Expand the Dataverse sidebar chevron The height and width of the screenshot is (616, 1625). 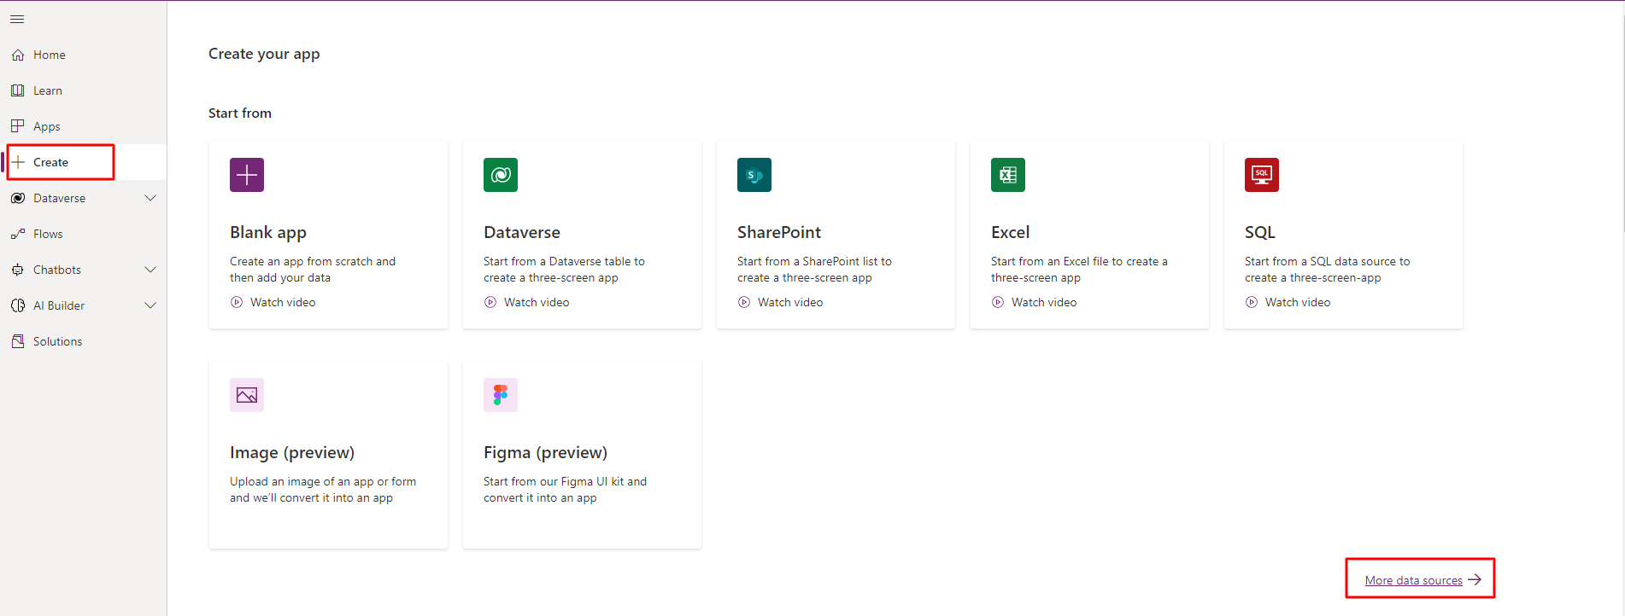(x=150, y=198)
